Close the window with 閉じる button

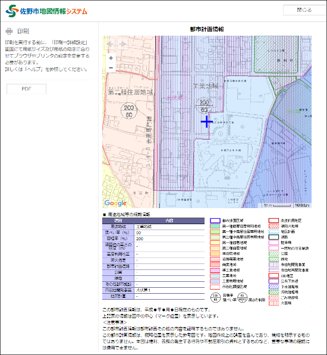click(x=304, y=10)
